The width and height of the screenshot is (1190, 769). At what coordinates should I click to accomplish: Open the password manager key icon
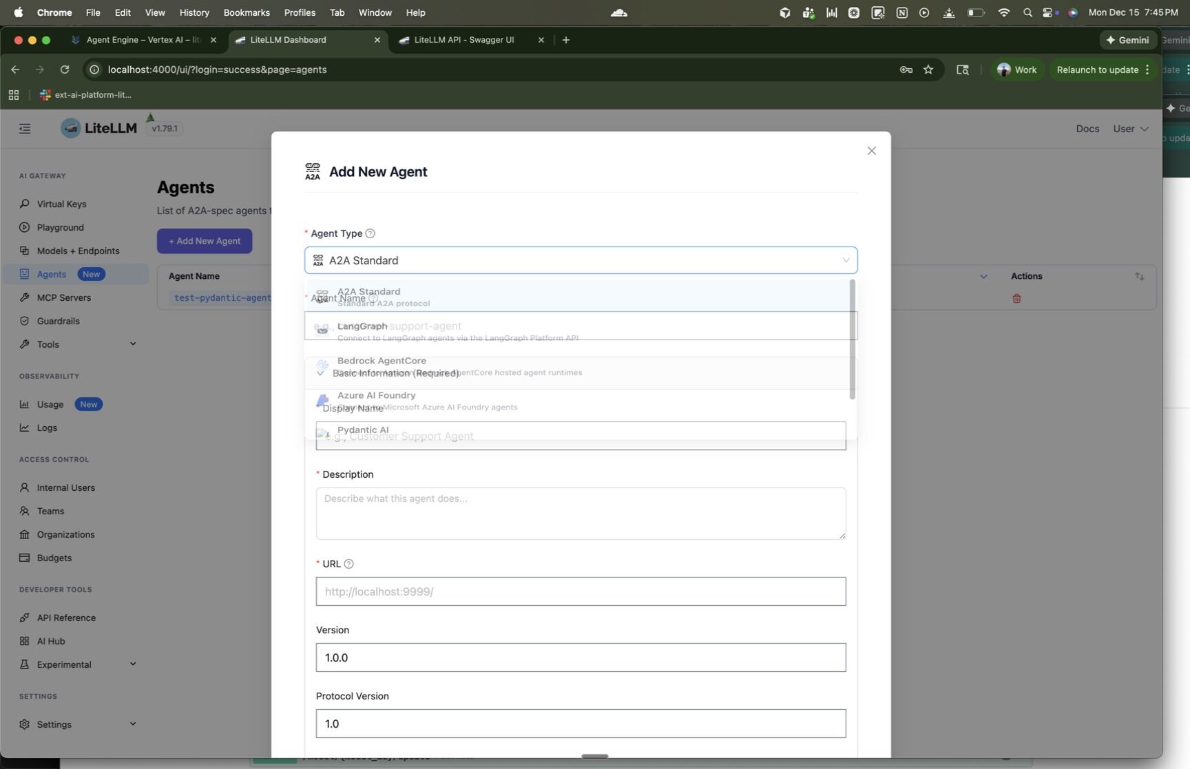click(x=906, y=70)
